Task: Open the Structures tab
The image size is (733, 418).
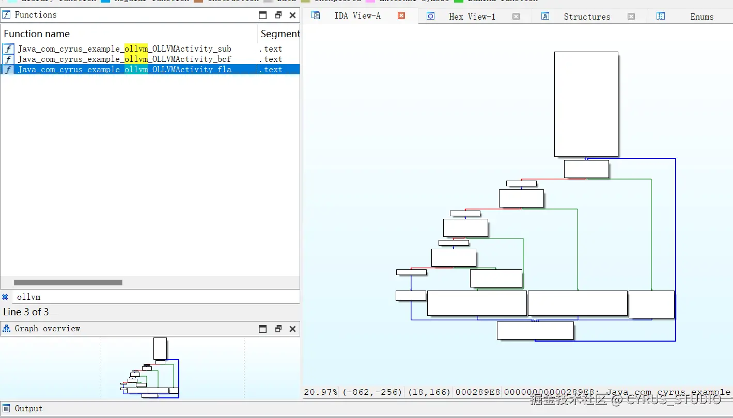Action: (587, 17)
